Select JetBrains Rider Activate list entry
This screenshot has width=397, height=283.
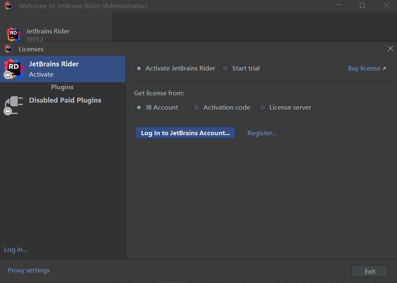tap(63, 69)
